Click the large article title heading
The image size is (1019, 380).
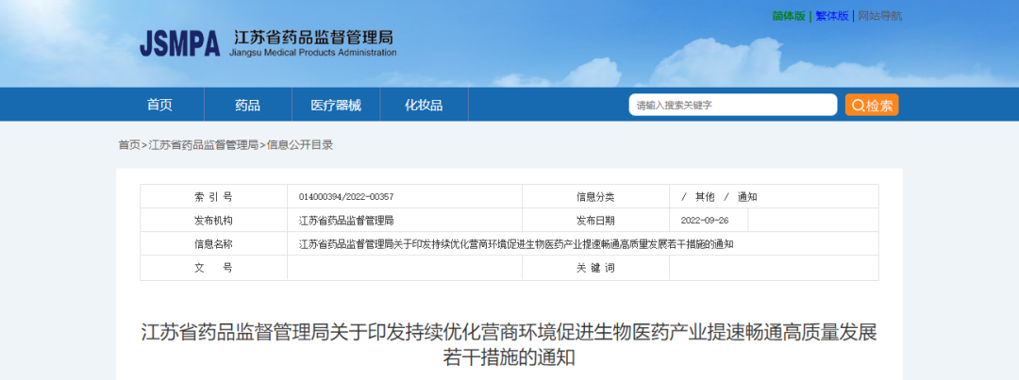point(509,344)
